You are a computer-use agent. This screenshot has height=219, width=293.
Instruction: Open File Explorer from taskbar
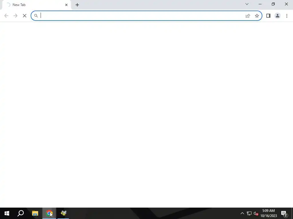click(x=35, y=213)
